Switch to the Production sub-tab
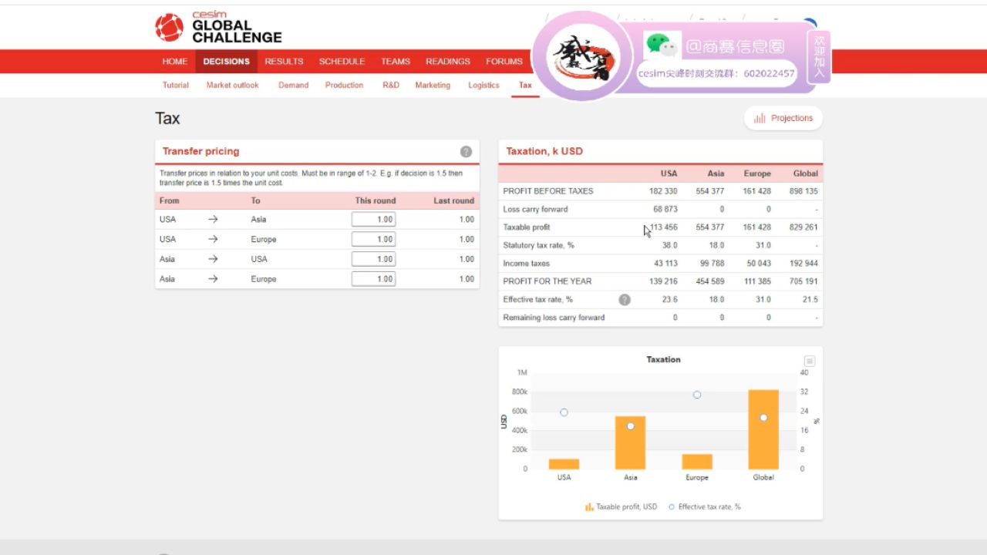Screen dimensions: 987x555 pos(344,85)
